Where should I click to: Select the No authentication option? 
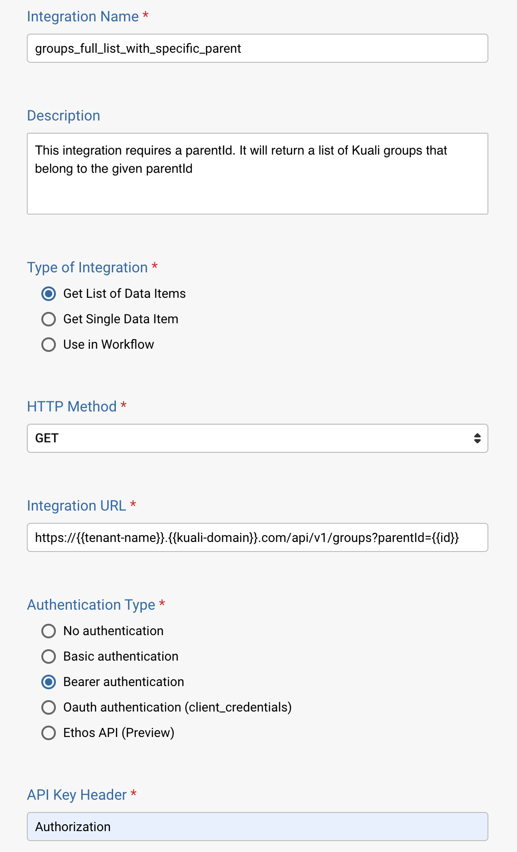click(49, 631)
